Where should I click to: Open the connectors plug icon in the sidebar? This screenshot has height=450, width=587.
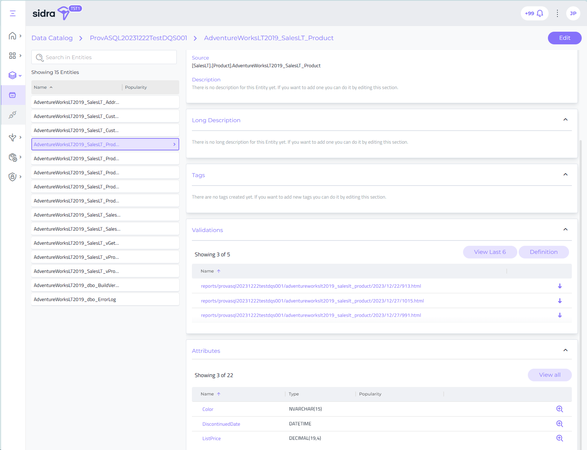tap(13, 115)
